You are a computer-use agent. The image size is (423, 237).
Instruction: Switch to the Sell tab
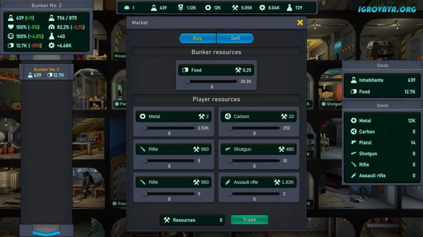235,38
